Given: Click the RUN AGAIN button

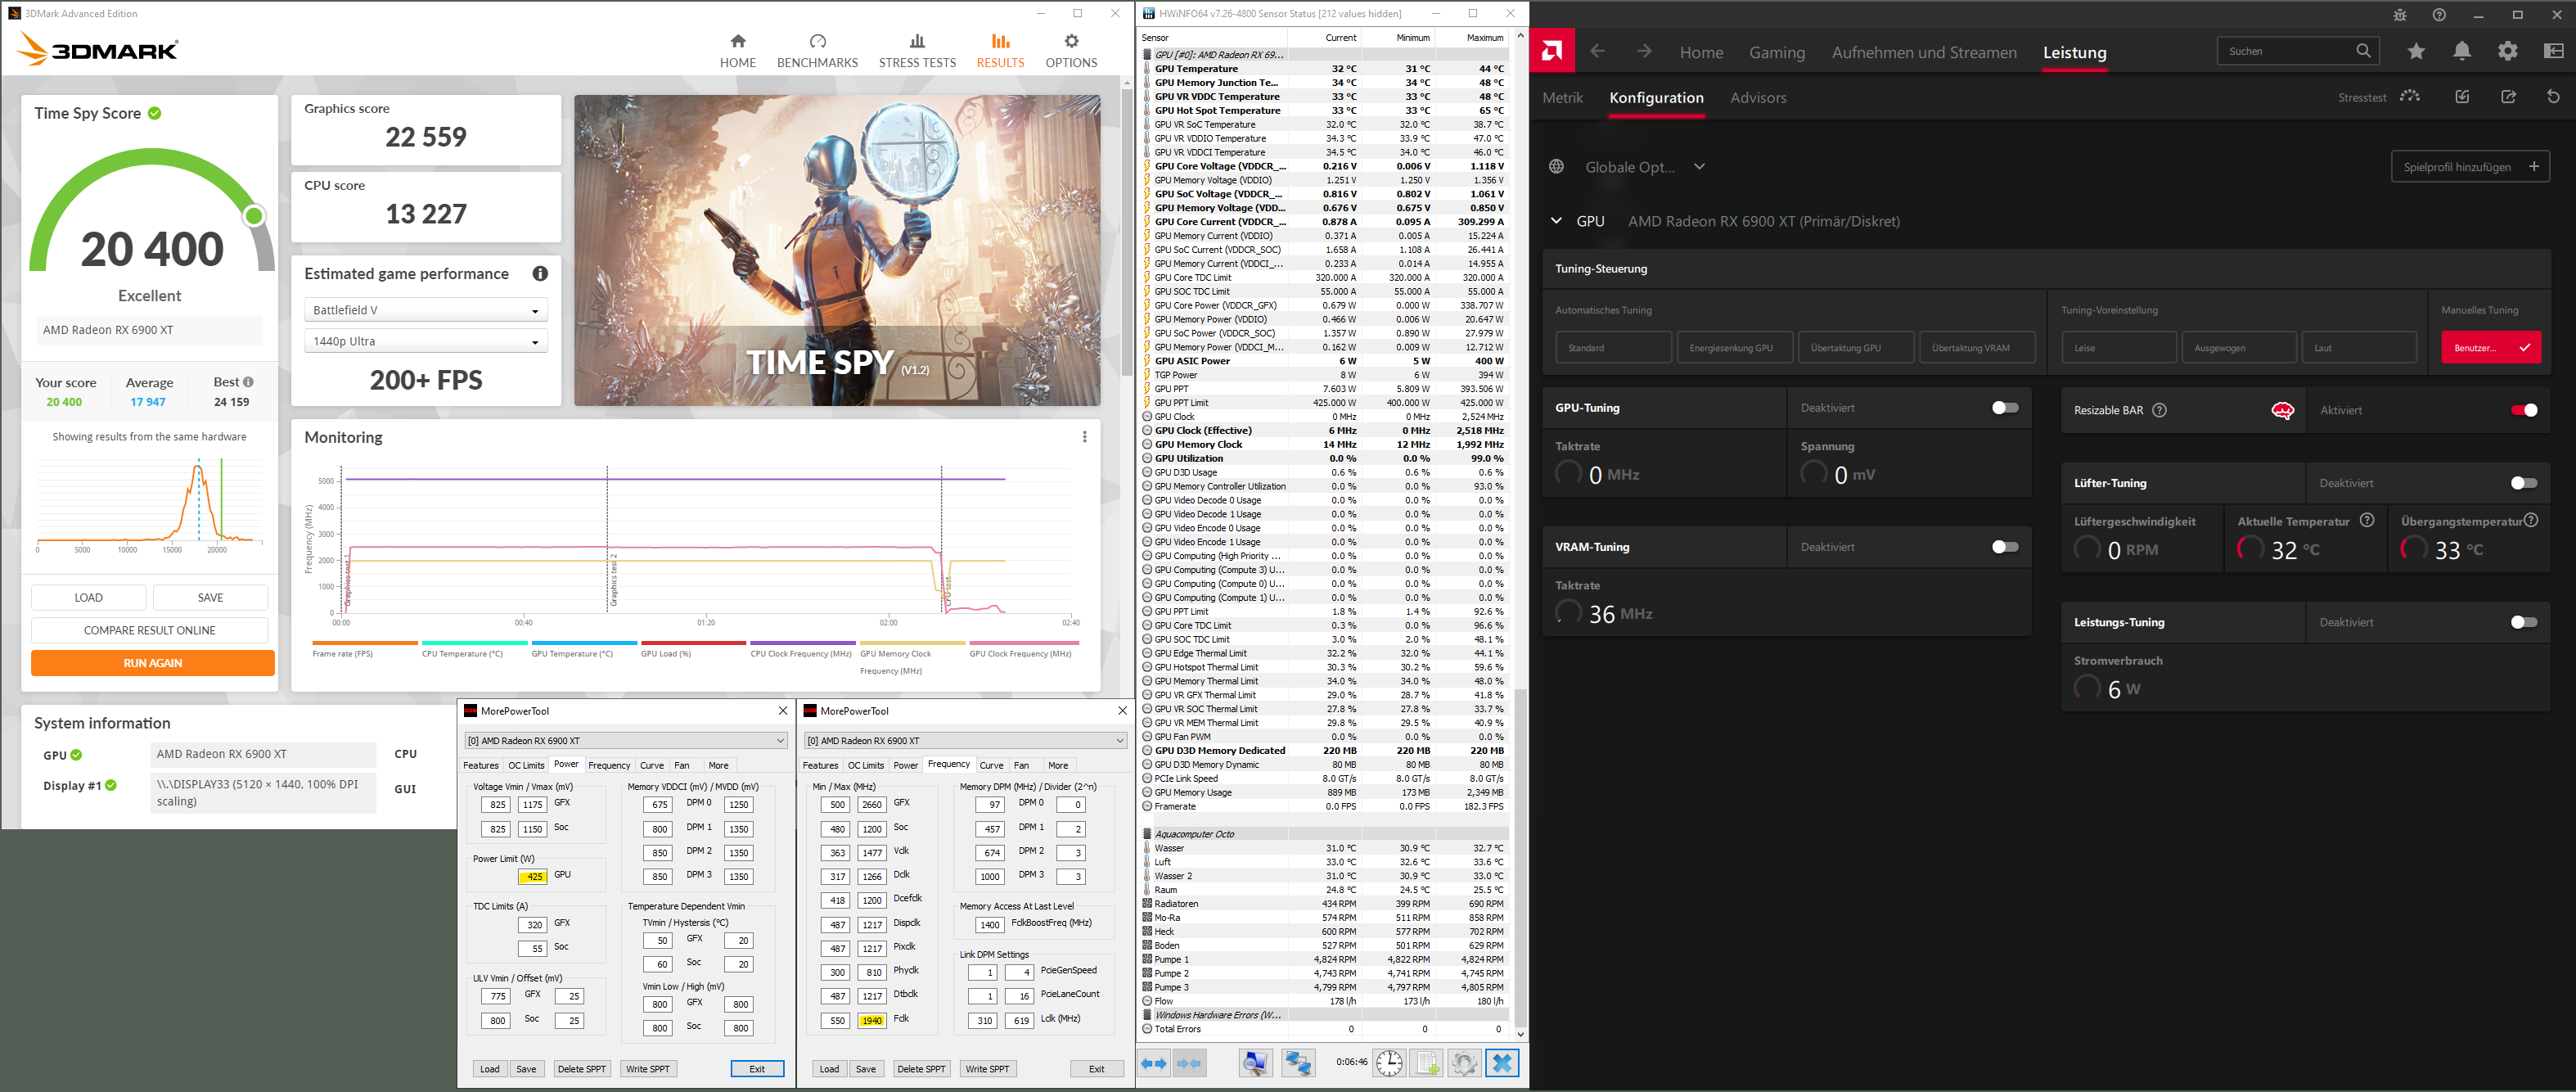Looking at the screenshot, I should point(152,663).
